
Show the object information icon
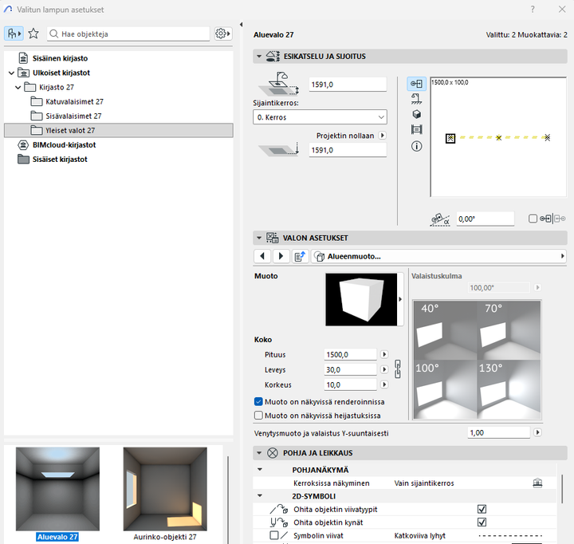416,146
